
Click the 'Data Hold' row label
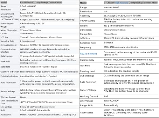click(x=5, y=67)
